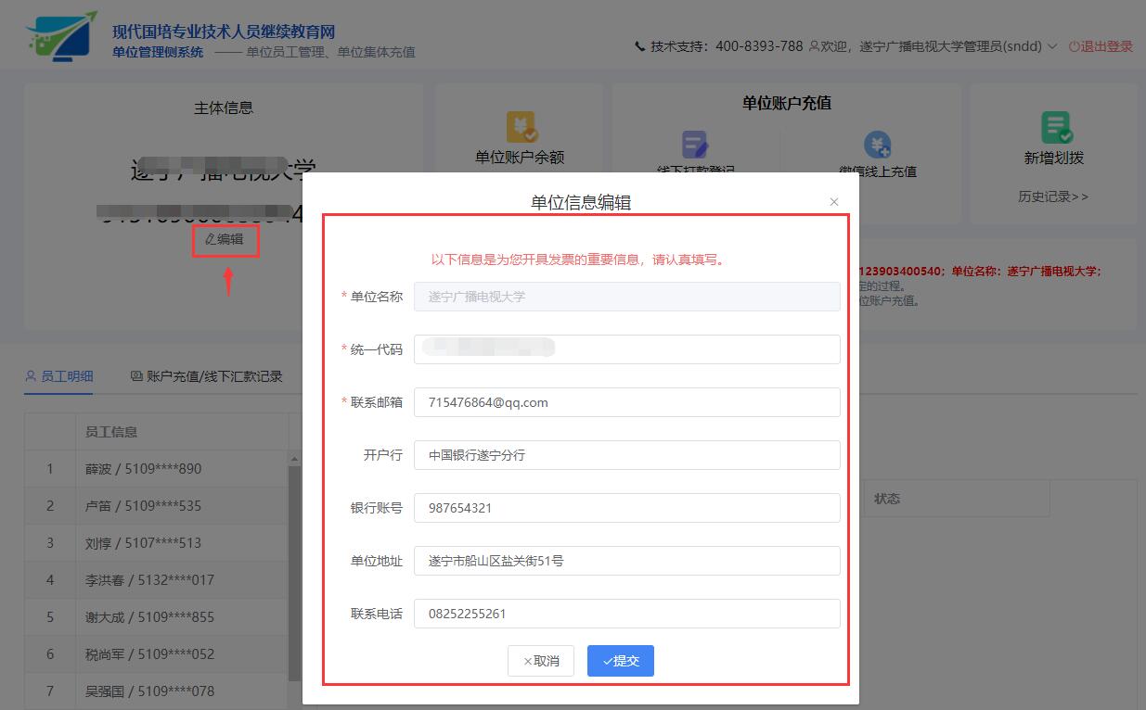Image resolution: width=1146 pixels, height=710 pixels.
Task: Close the 单位信息编辑 dialog with X
Action: 834,202
